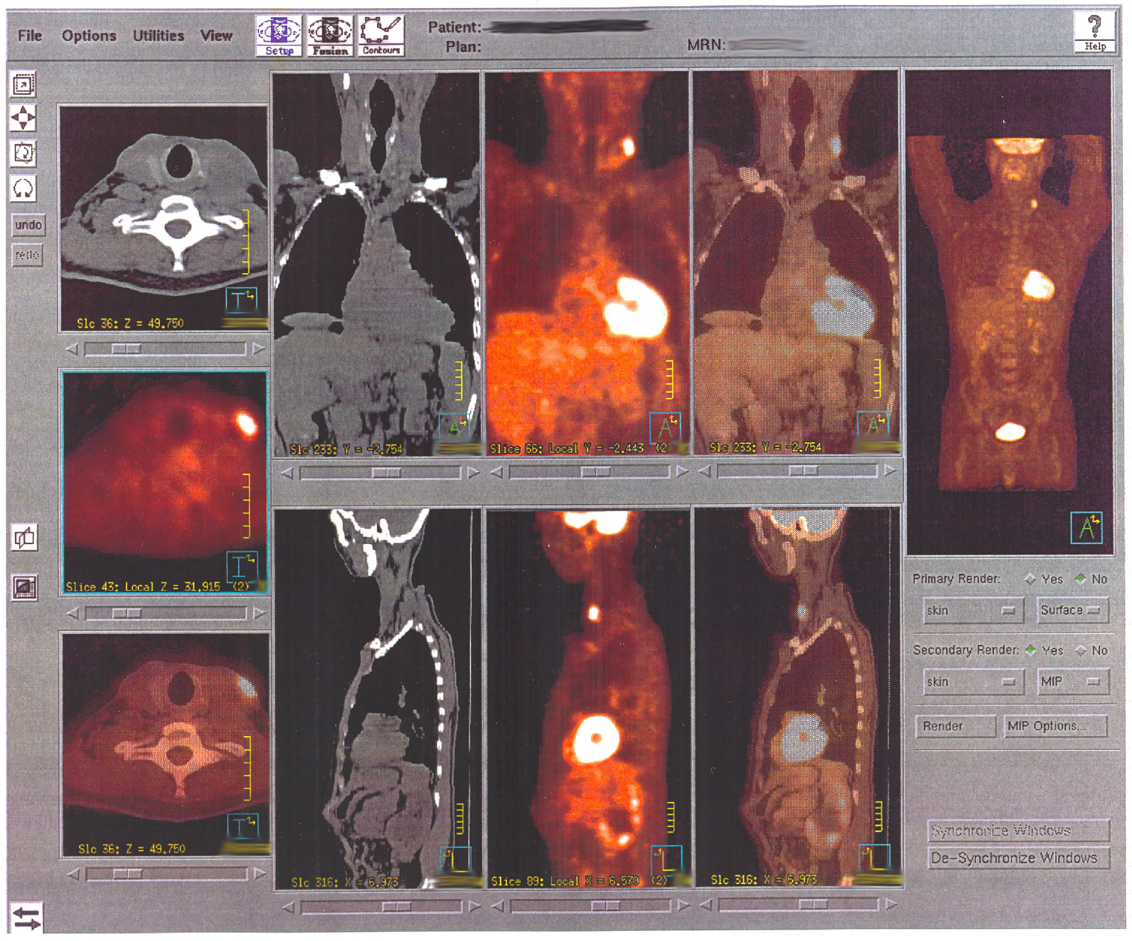Open the Contours tool

(381, 35)
